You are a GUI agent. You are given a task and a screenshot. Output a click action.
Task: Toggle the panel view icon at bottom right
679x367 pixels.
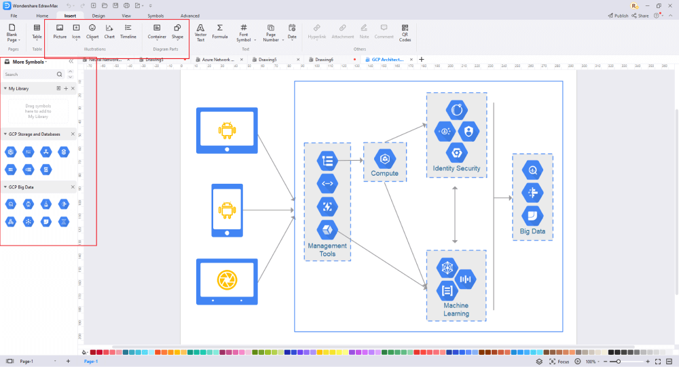[x=669, y=362]
